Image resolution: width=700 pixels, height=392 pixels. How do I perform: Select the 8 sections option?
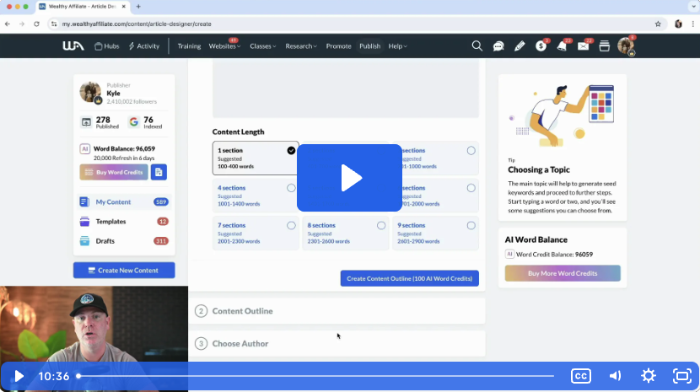(x=346, y=233)
